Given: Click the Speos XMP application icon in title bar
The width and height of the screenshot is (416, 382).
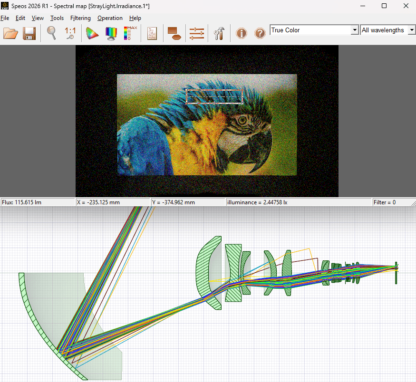Looking at the screenshot, I should click(x=5, y=6).
